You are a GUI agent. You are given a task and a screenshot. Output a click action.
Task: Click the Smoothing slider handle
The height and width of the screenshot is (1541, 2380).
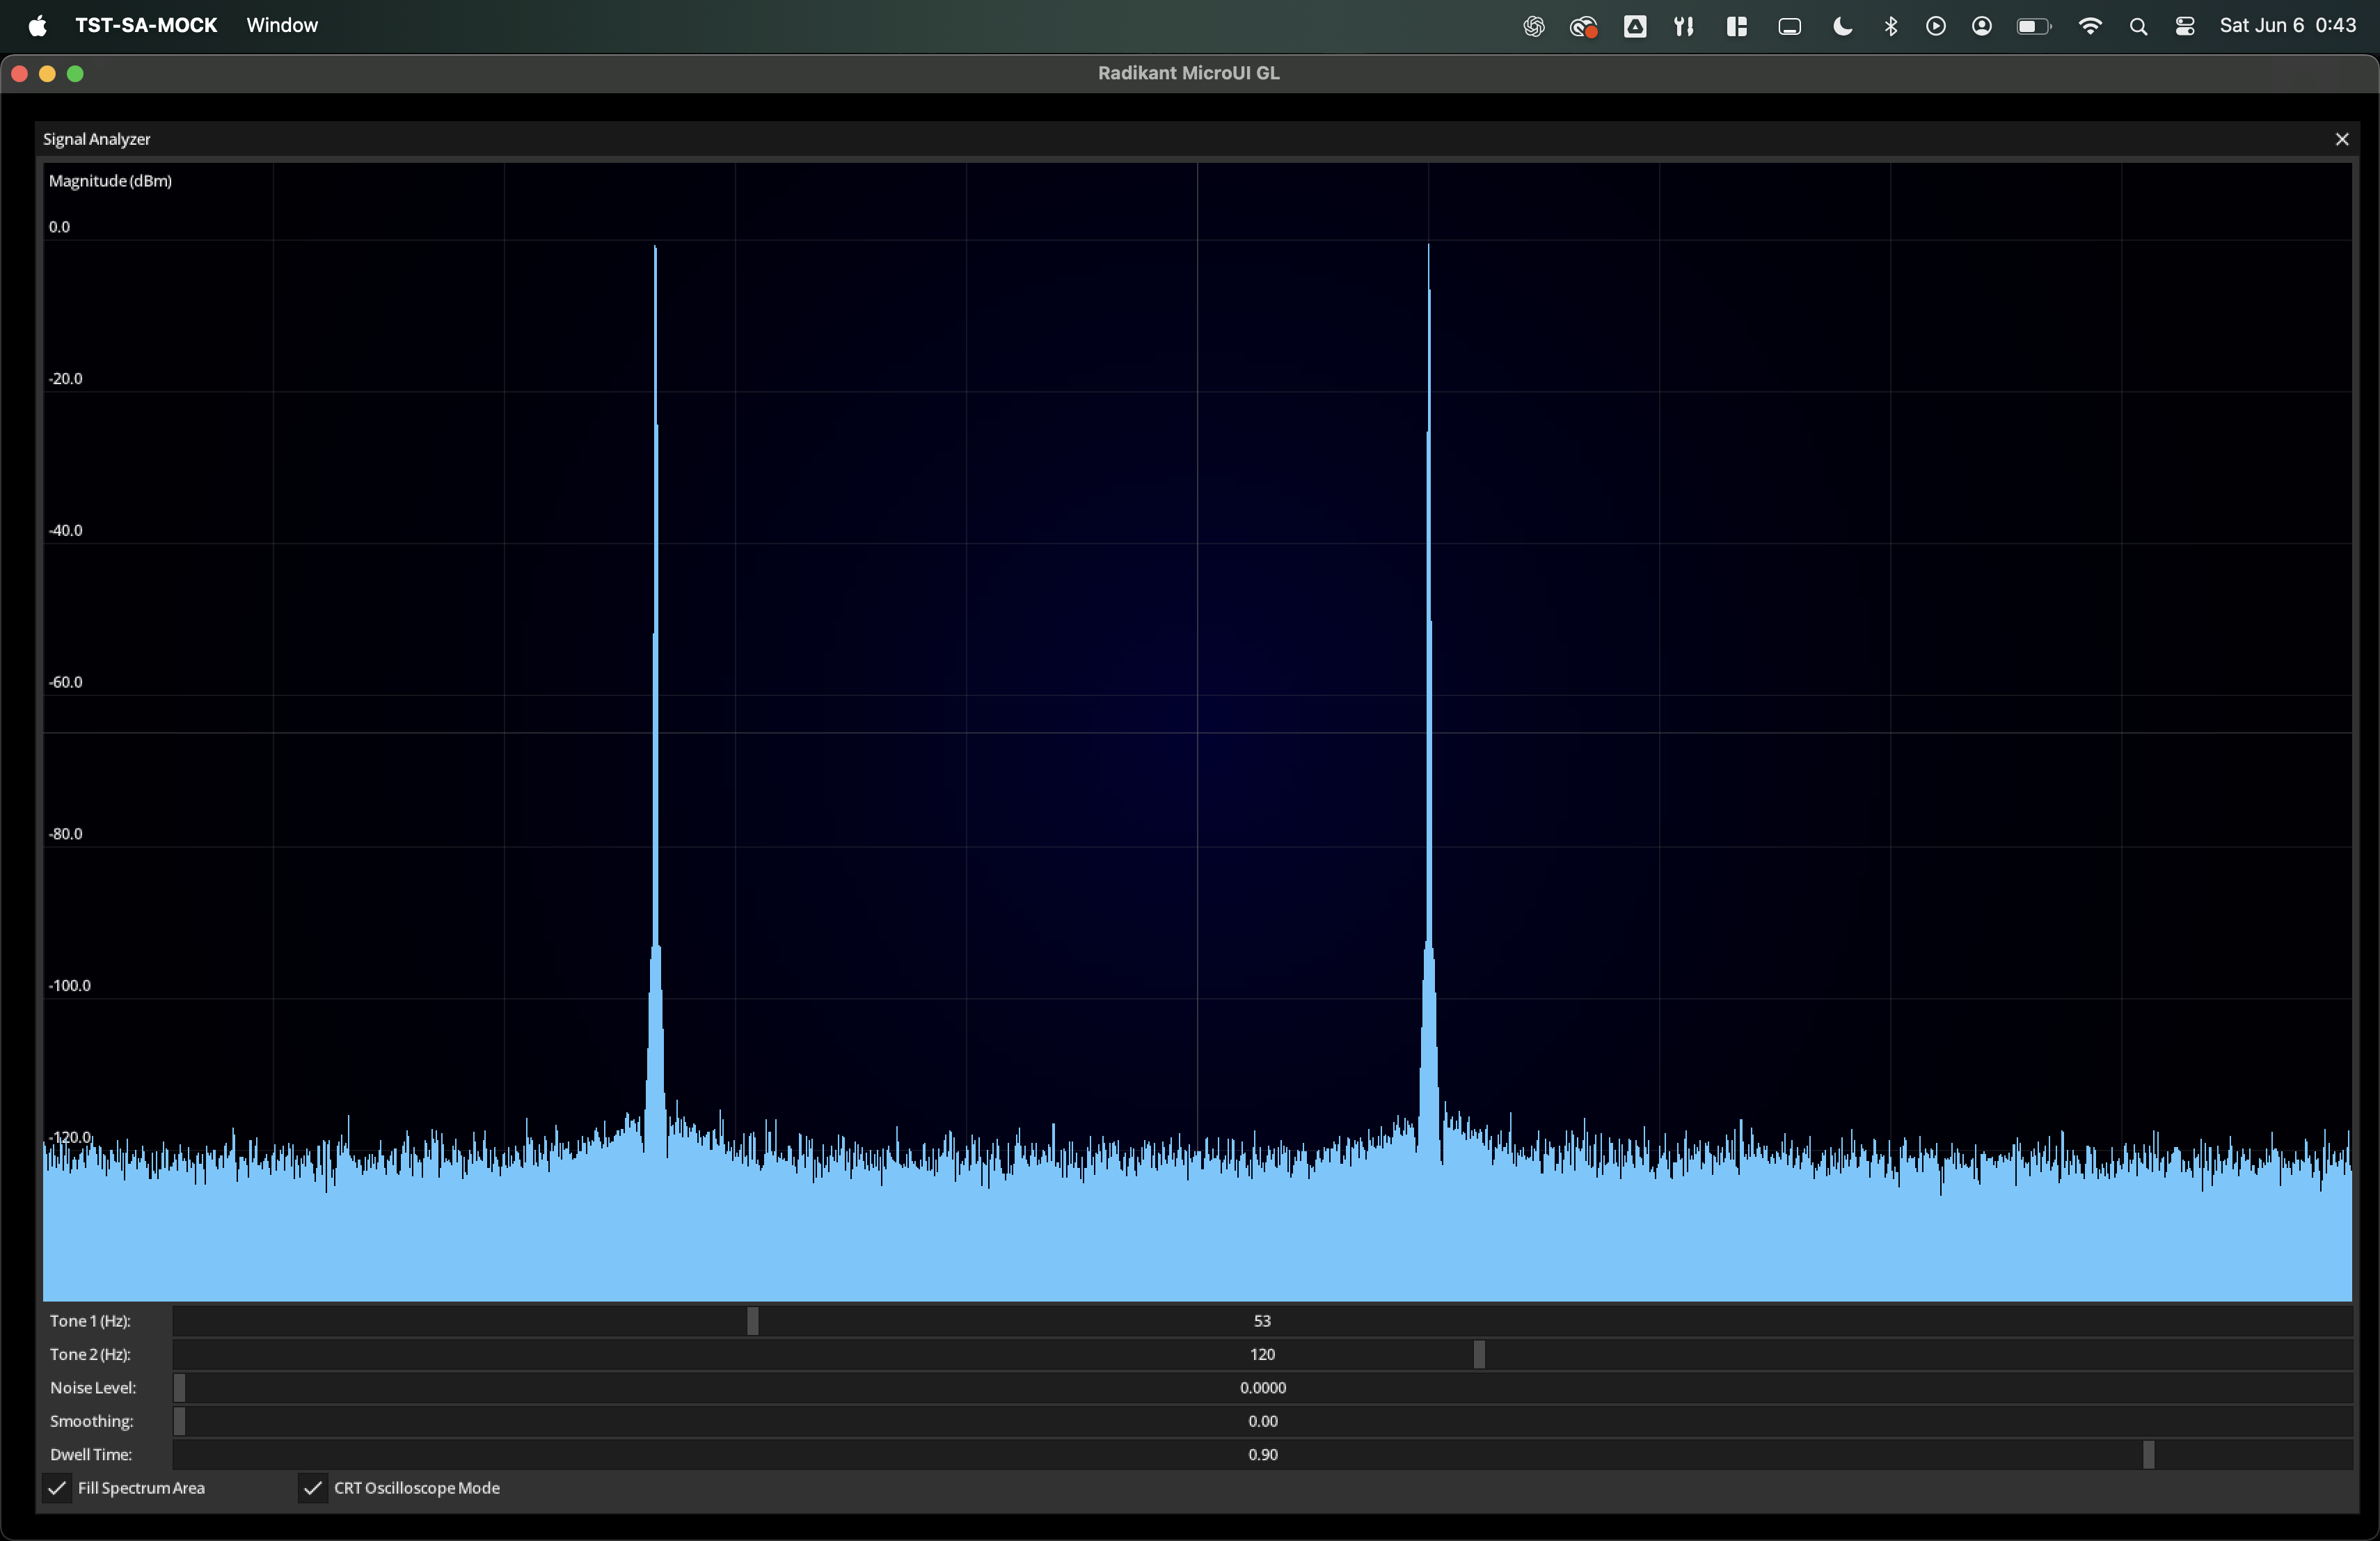pyautogui.click(x=180, y=1421)
